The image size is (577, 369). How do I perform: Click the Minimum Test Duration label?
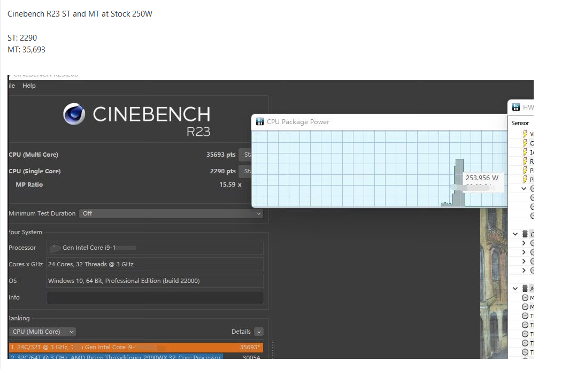click(x=42, y=213)
